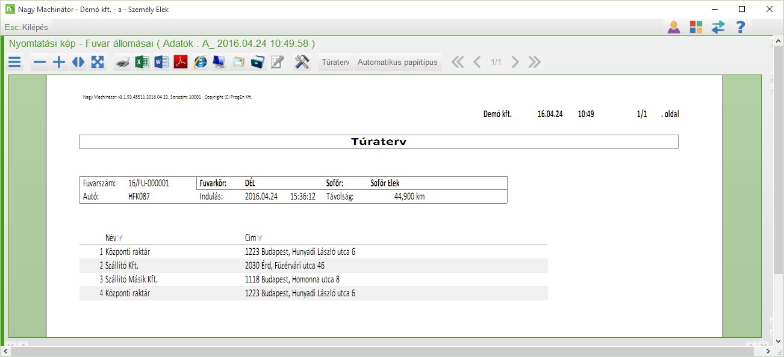Fit whole page with the expand-arrows icon
This screenshot has width=784, height=357.
(98, 62)
